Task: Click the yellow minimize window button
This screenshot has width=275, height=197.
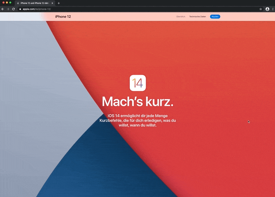Action: click(7, 3)
